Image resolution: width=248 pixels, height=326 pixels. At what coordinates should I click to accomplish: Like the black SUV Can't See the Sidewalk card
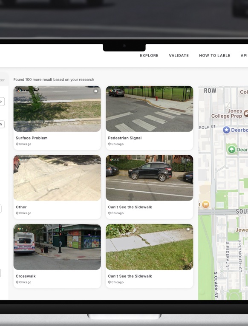click(188, 160)
